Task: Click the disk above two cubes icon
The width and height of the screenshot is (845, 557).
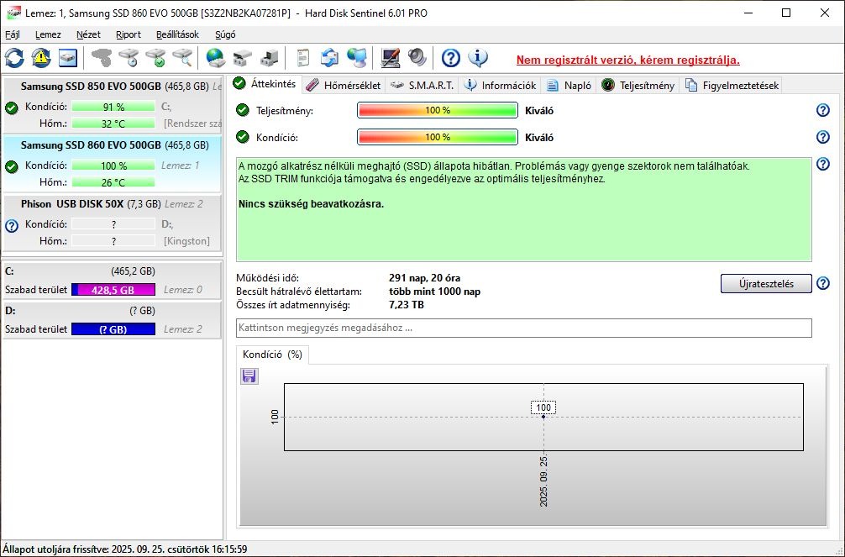Action: (x=242, y=58)
